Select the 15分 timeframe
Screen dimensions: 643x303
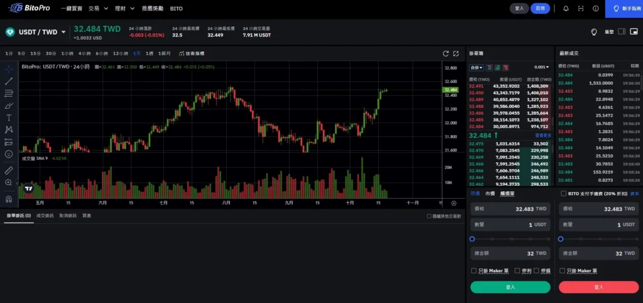coord(35,54)
